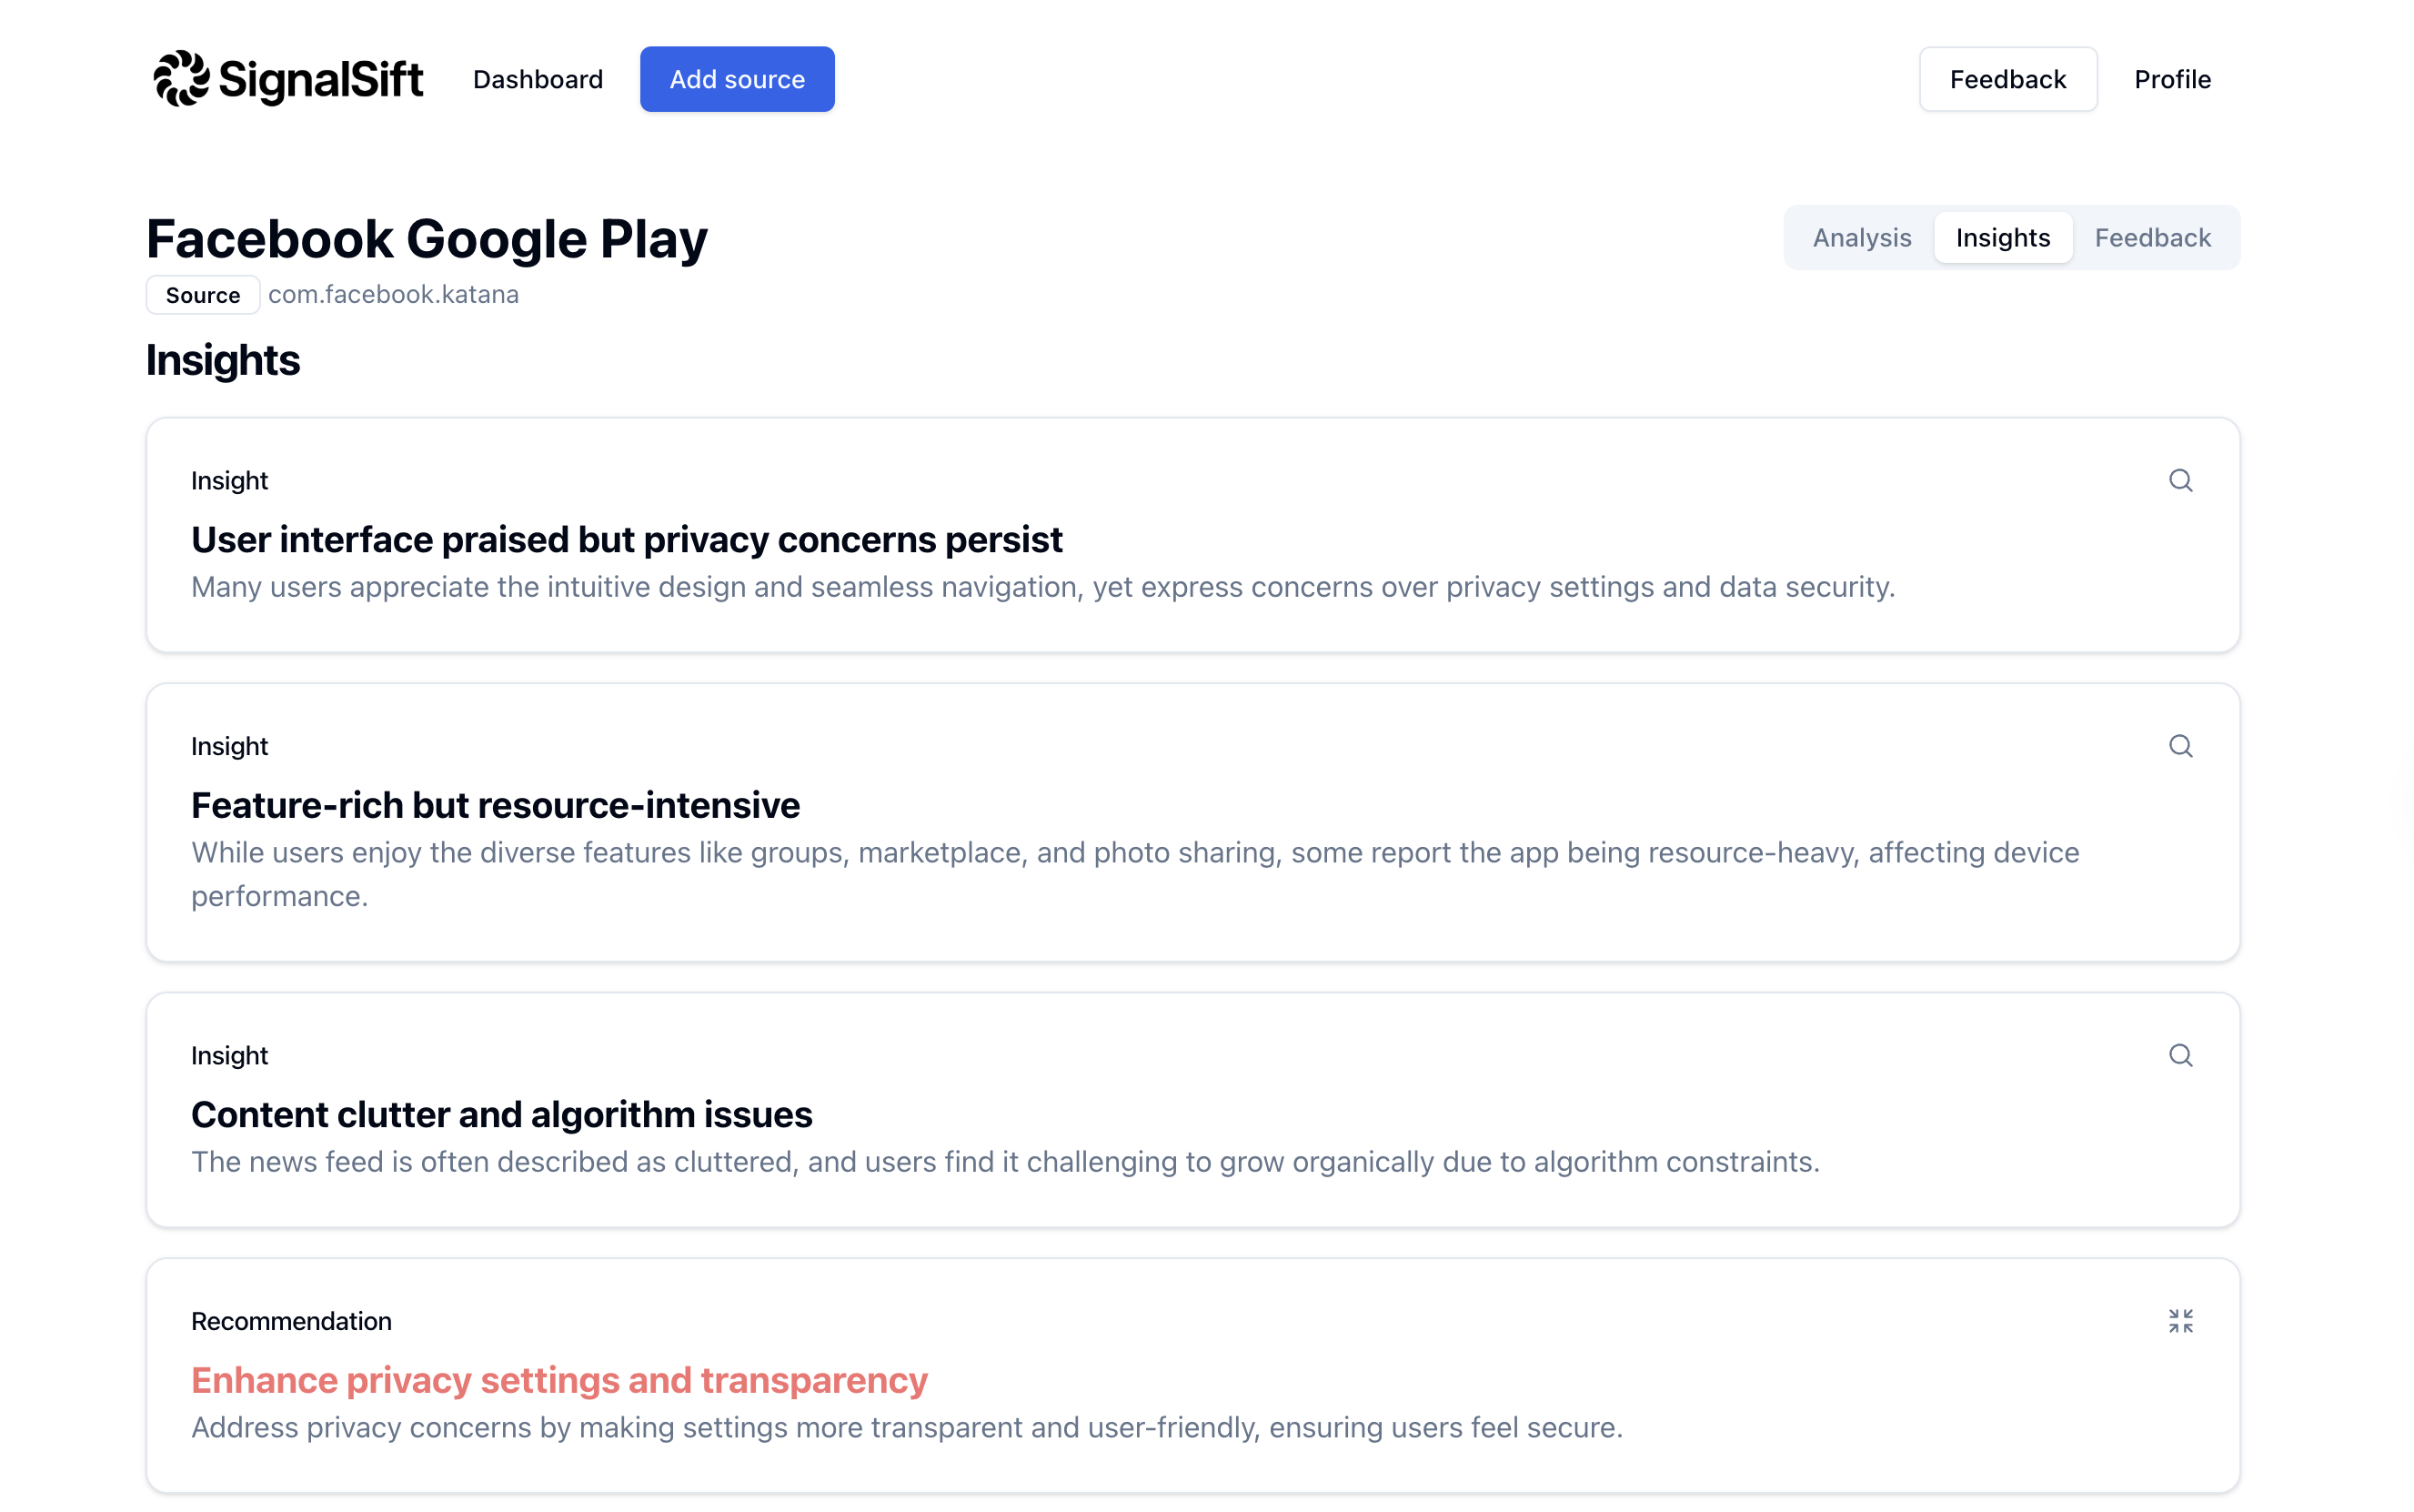Collapse the Recommendation card with shrink icon

[x=2180, y=1321]
